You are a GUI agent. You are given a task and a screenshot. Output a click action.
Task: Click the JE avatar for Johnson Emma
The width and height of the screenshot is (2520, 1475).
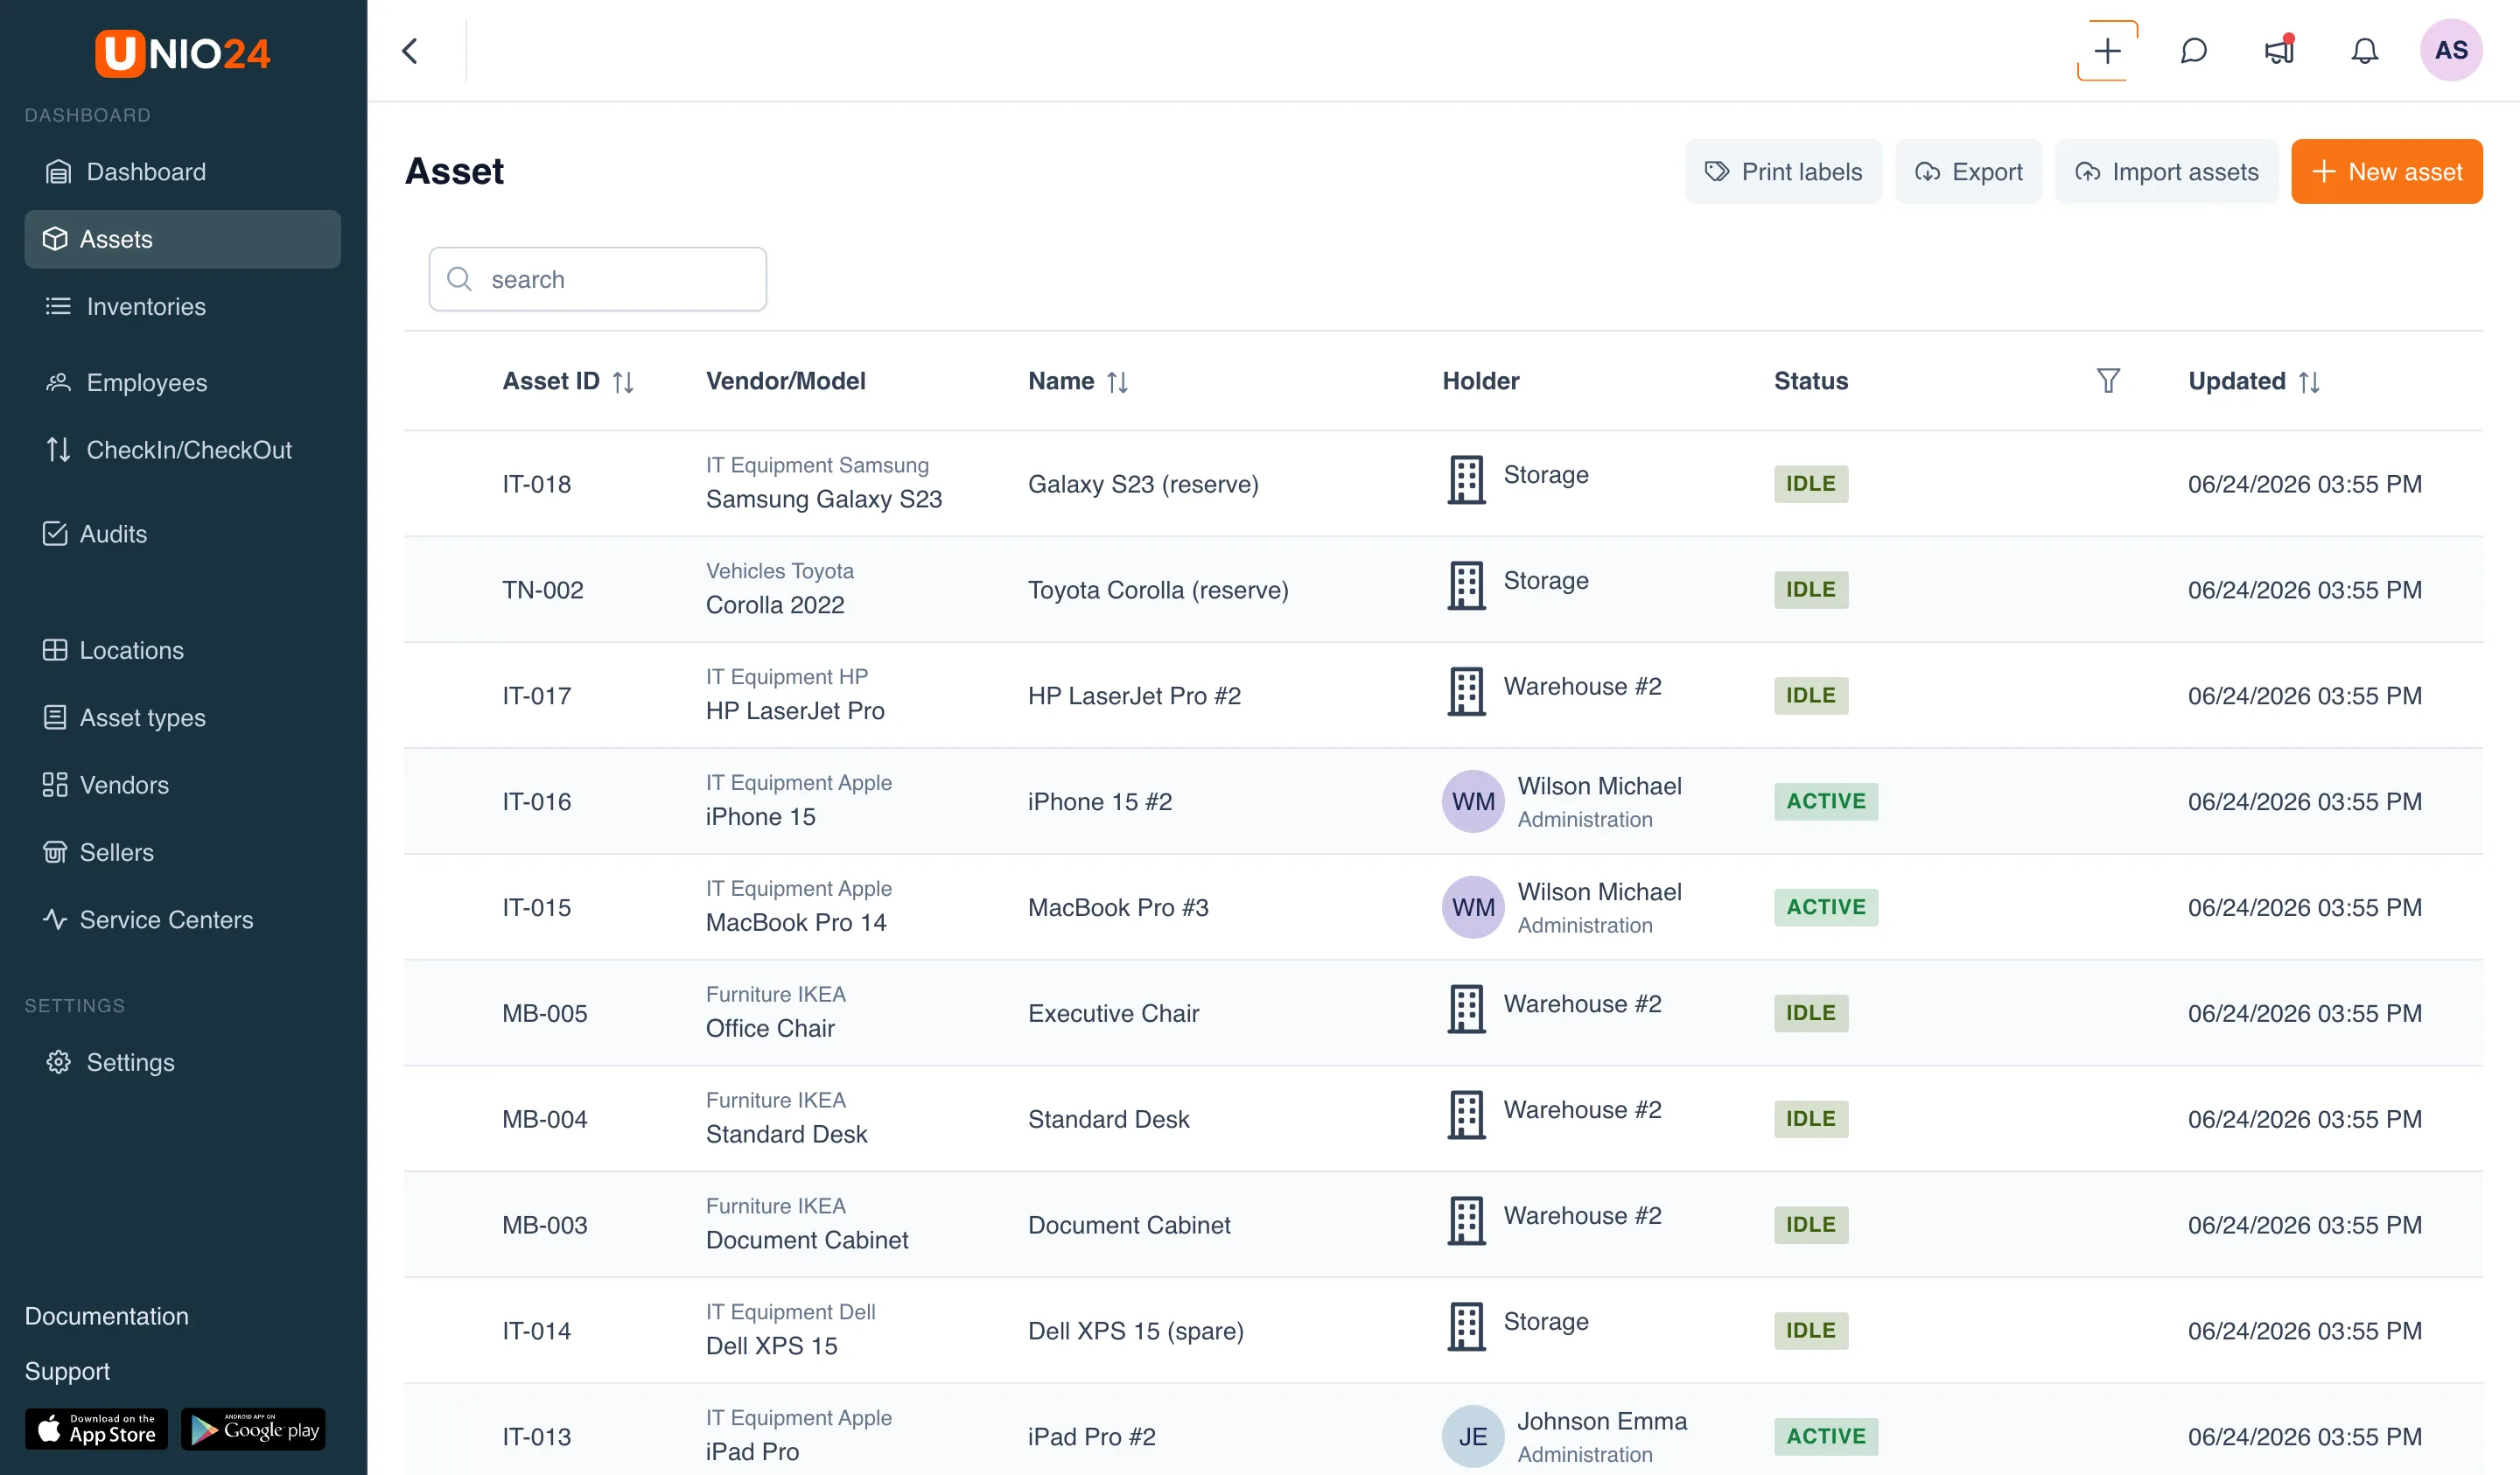(x=1472, y=1436)
